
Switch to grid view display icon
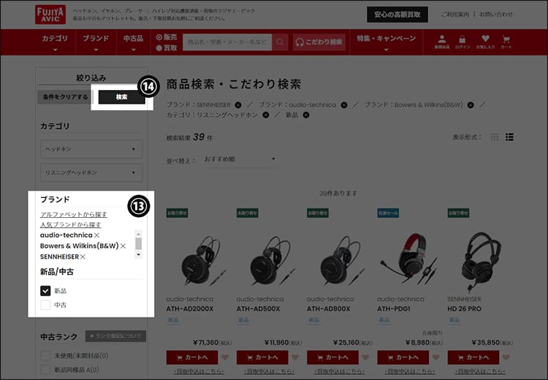click(x=495, y=137)
